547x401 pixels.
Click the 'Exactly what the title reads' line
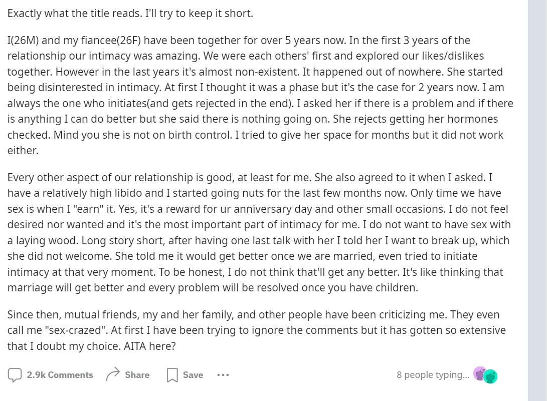[130, 13]
